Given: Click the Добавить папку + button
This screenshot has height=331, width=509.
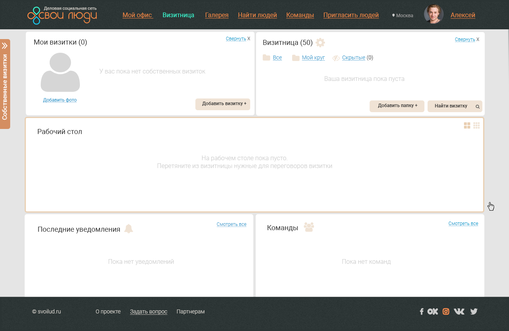Looking at the screenshot, I should [x=397, y=106].
